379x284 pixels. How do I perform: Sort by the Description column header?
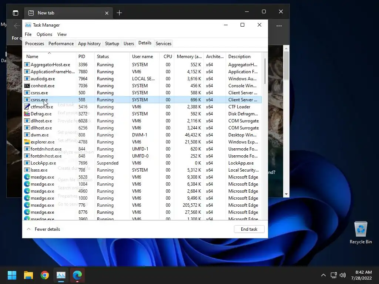244,57
